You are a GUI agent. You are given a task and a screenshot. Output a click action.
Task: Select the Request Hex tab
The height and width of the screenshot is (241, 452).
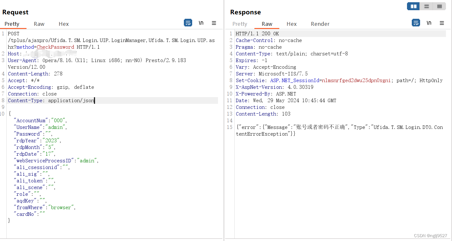[64, 24]
